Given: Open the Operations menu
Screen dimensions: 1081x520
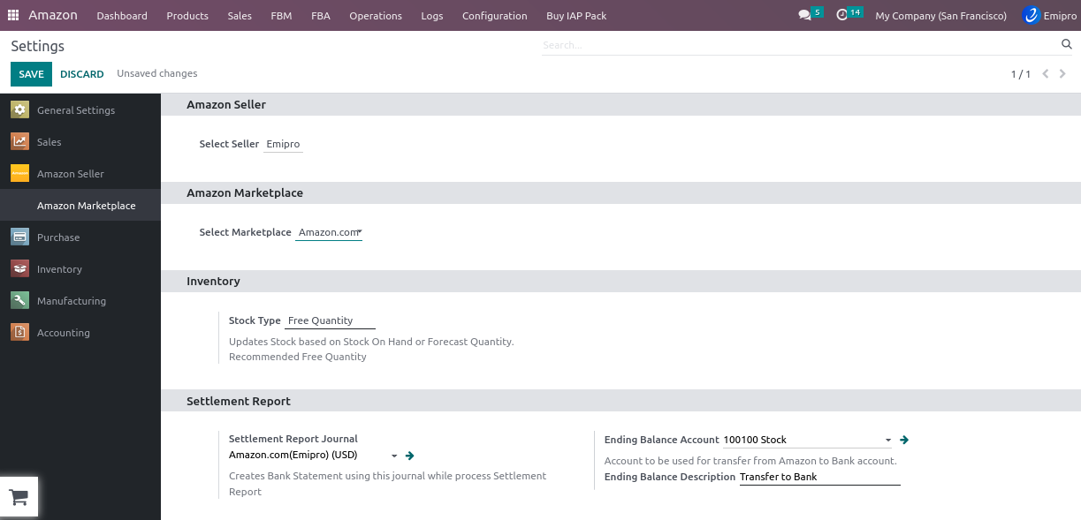Looking at the screenshot, I should [x=375, y=16].
